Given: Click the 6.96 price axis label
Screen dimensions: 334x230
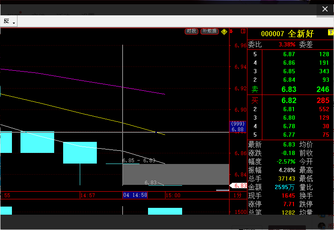Looking at the screenshot, I should click(241, 46).
